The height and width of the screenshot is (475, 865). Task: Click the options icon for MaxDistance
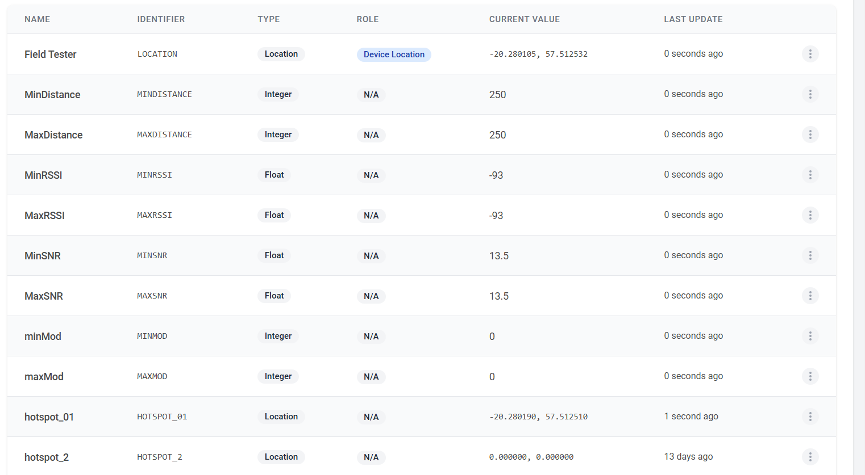coord(810,134)
